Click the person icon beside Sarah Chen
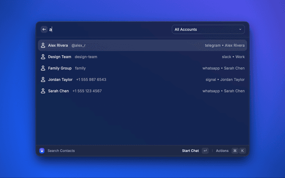 tap(43, 91)
